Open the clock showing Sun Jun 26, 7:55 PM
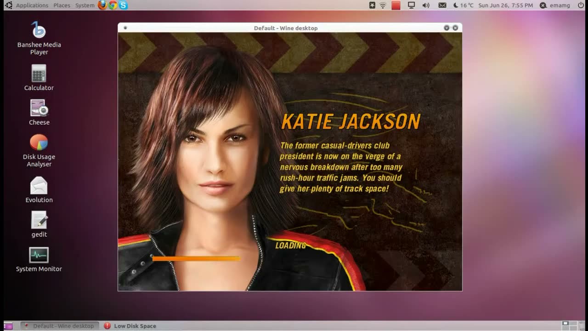Screen dimensions: 588x331 pyautogui.click(x=505, y=5)
